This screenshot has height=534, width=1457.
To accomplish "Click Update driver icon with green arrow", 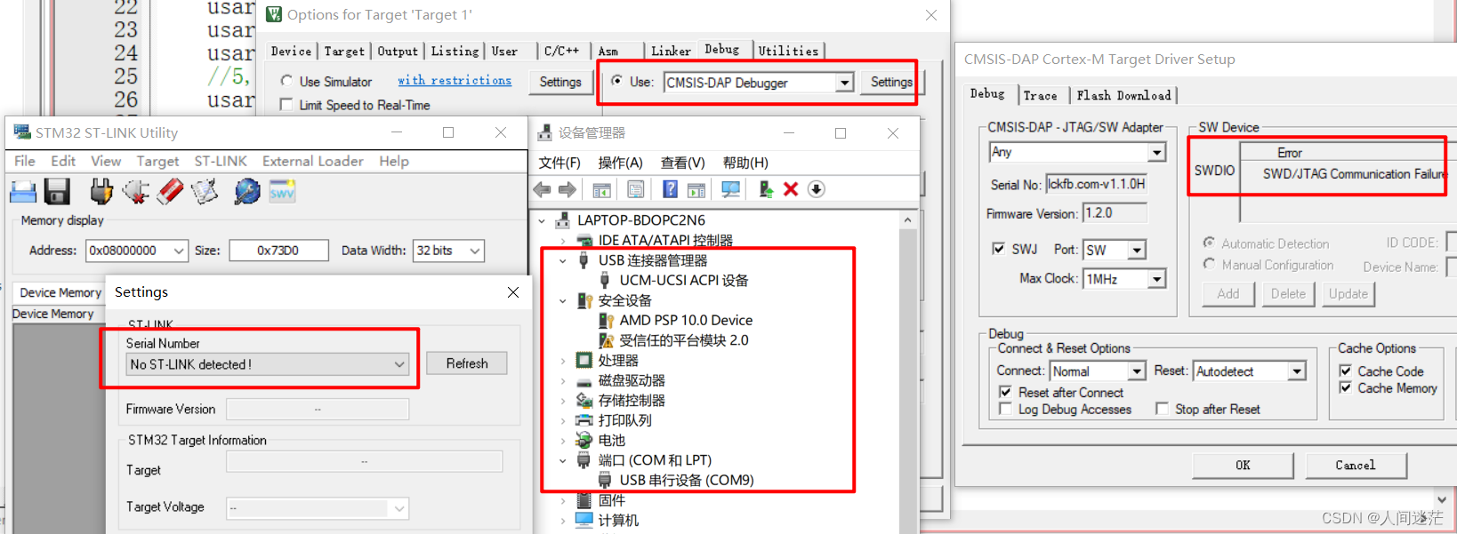I will pos(766,189).
